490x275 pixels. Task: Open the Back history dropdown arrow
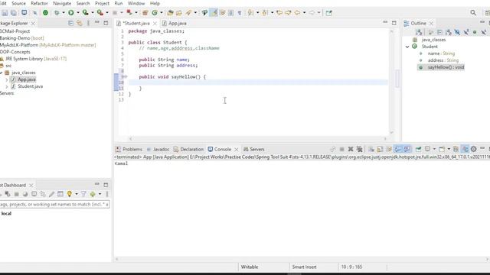pos(304,13)
